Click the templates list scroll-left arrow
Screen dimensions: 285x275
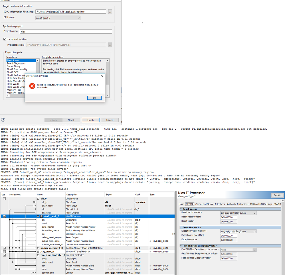pos(8,95)
